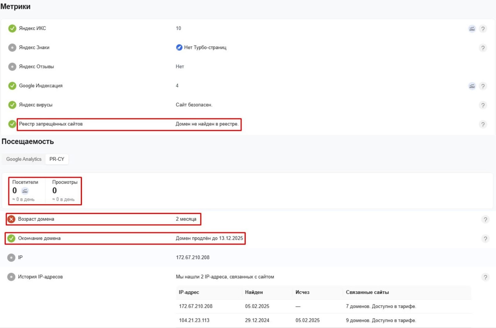This screenshot has width=496, height=328.
Task: Click the 'Просмотры' counter label
Action: coord(65,182)
